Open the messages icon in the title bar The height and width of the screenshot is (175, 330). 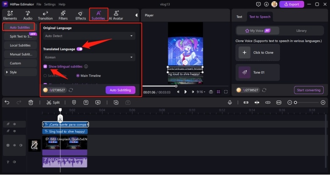[258, 4]
